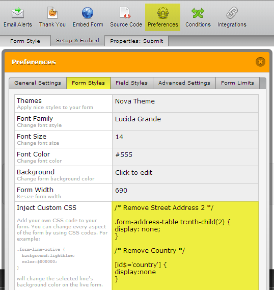This screenshot has width=274, height=290.
Task: Click to edit Background color
Action: click(x=185, y=175)
